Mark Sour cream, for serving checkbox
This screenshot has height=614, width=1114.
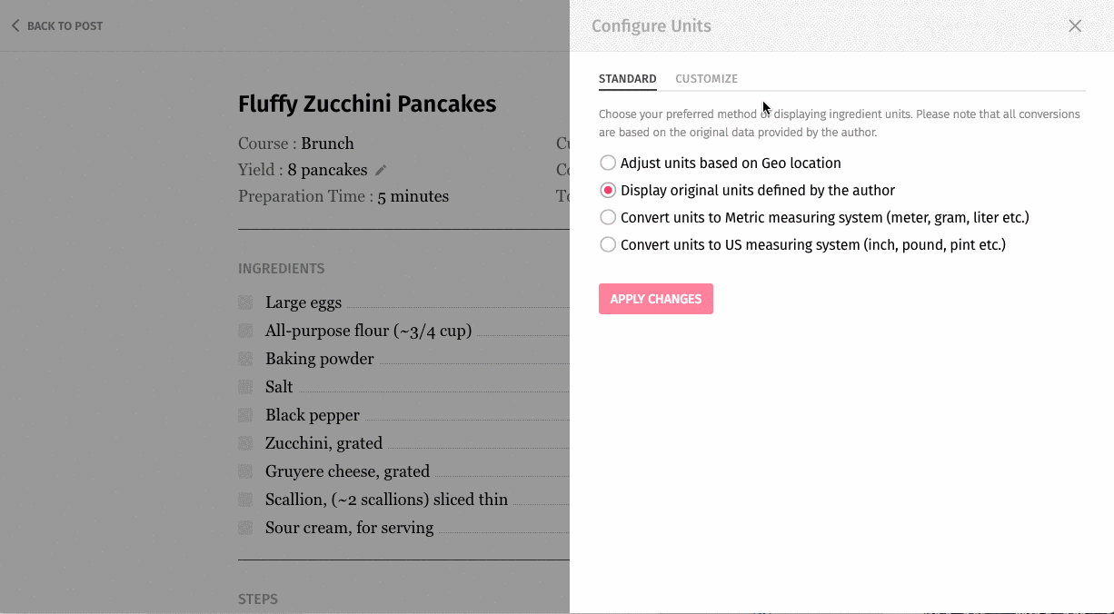[x=245, y=528]
